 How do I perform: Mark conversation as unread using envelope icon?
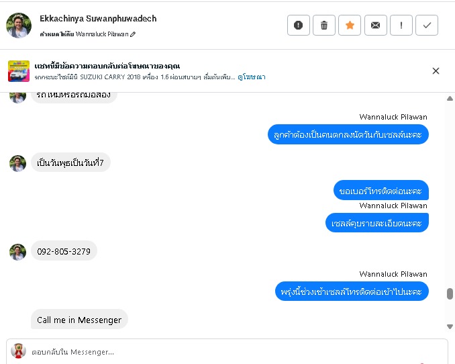click(x=375, y=26)
